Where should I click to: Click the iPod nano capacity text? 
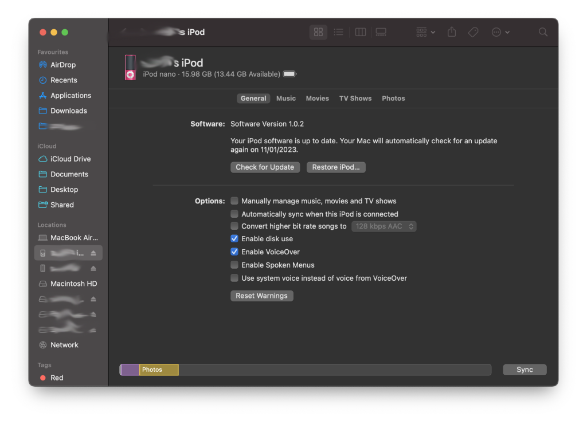pyautogui.click(x=212, y=74)
